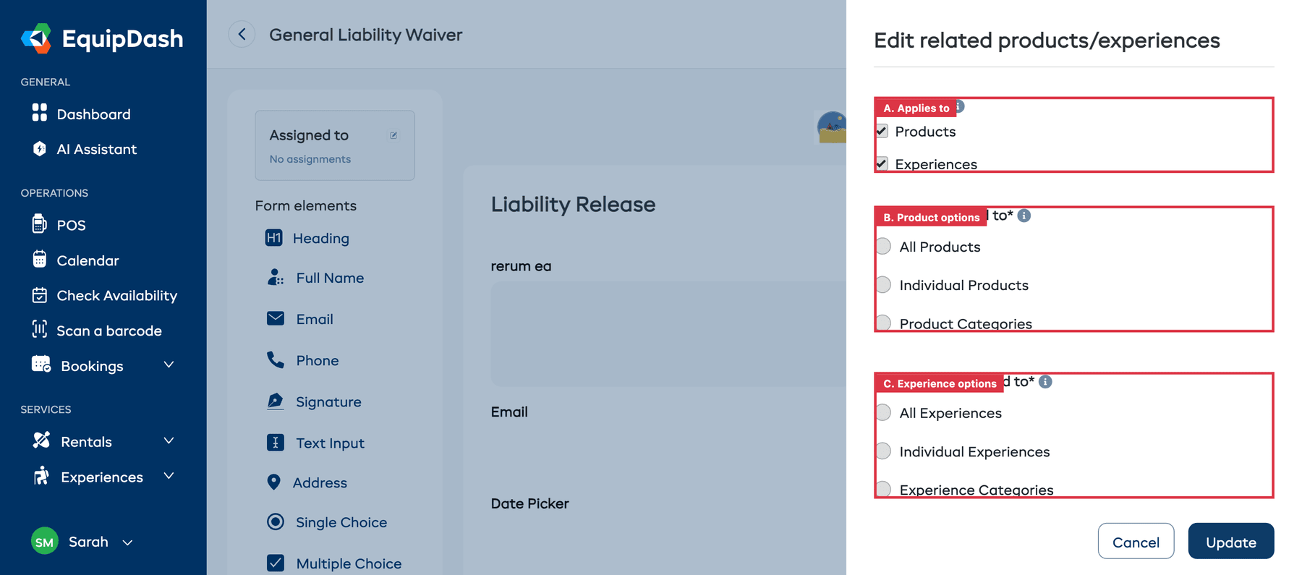Click the Liability Release heading
The image size is (1302, 575).
pyautogui.click(x=573, y=205)
